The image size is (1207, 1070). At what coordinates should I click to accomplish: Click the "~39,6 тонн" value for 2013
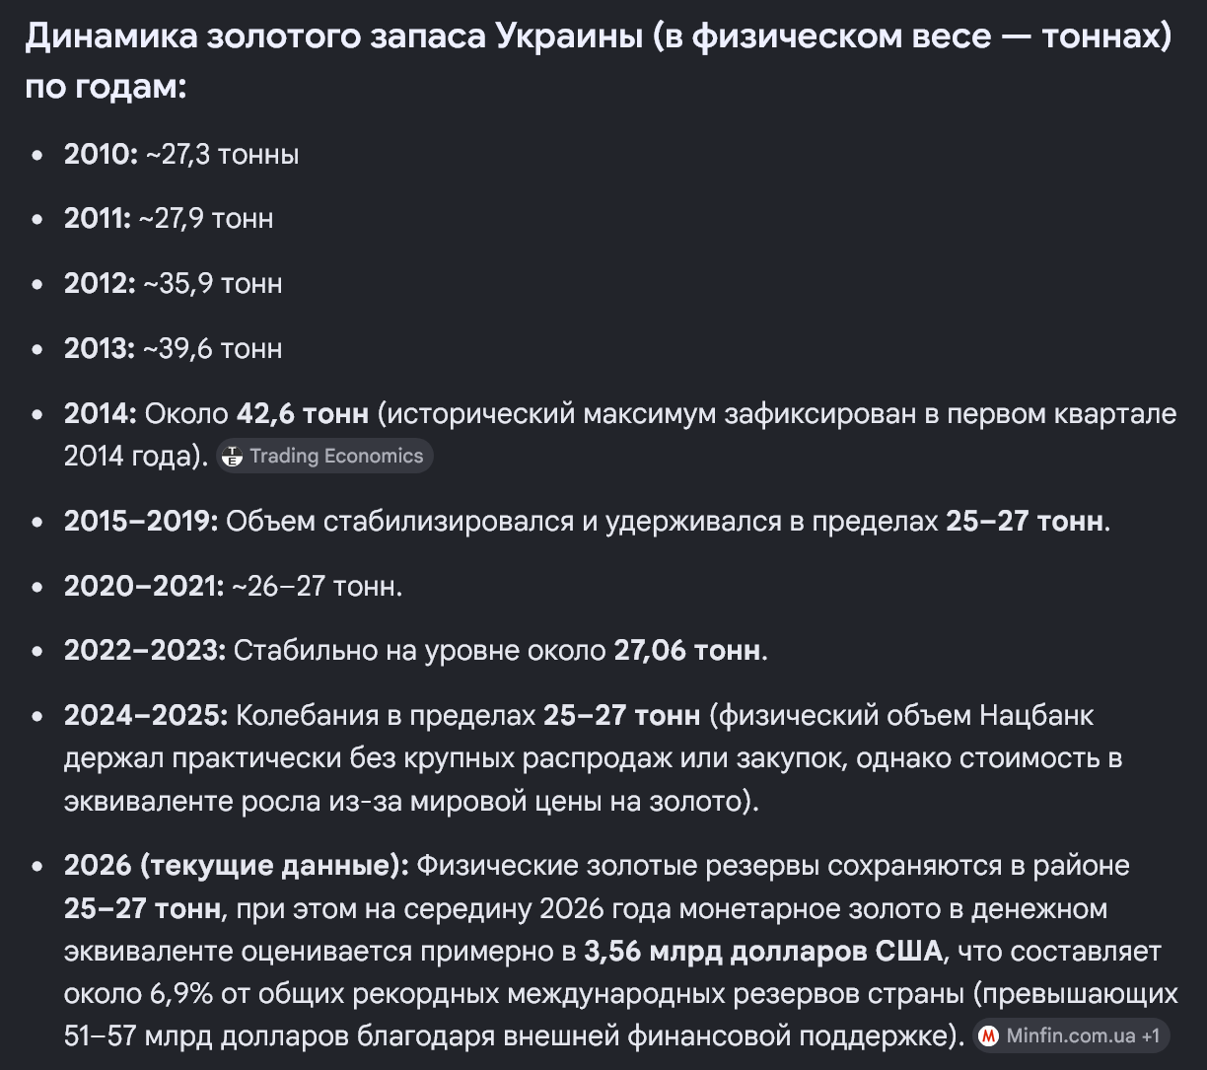pos(213,349)
